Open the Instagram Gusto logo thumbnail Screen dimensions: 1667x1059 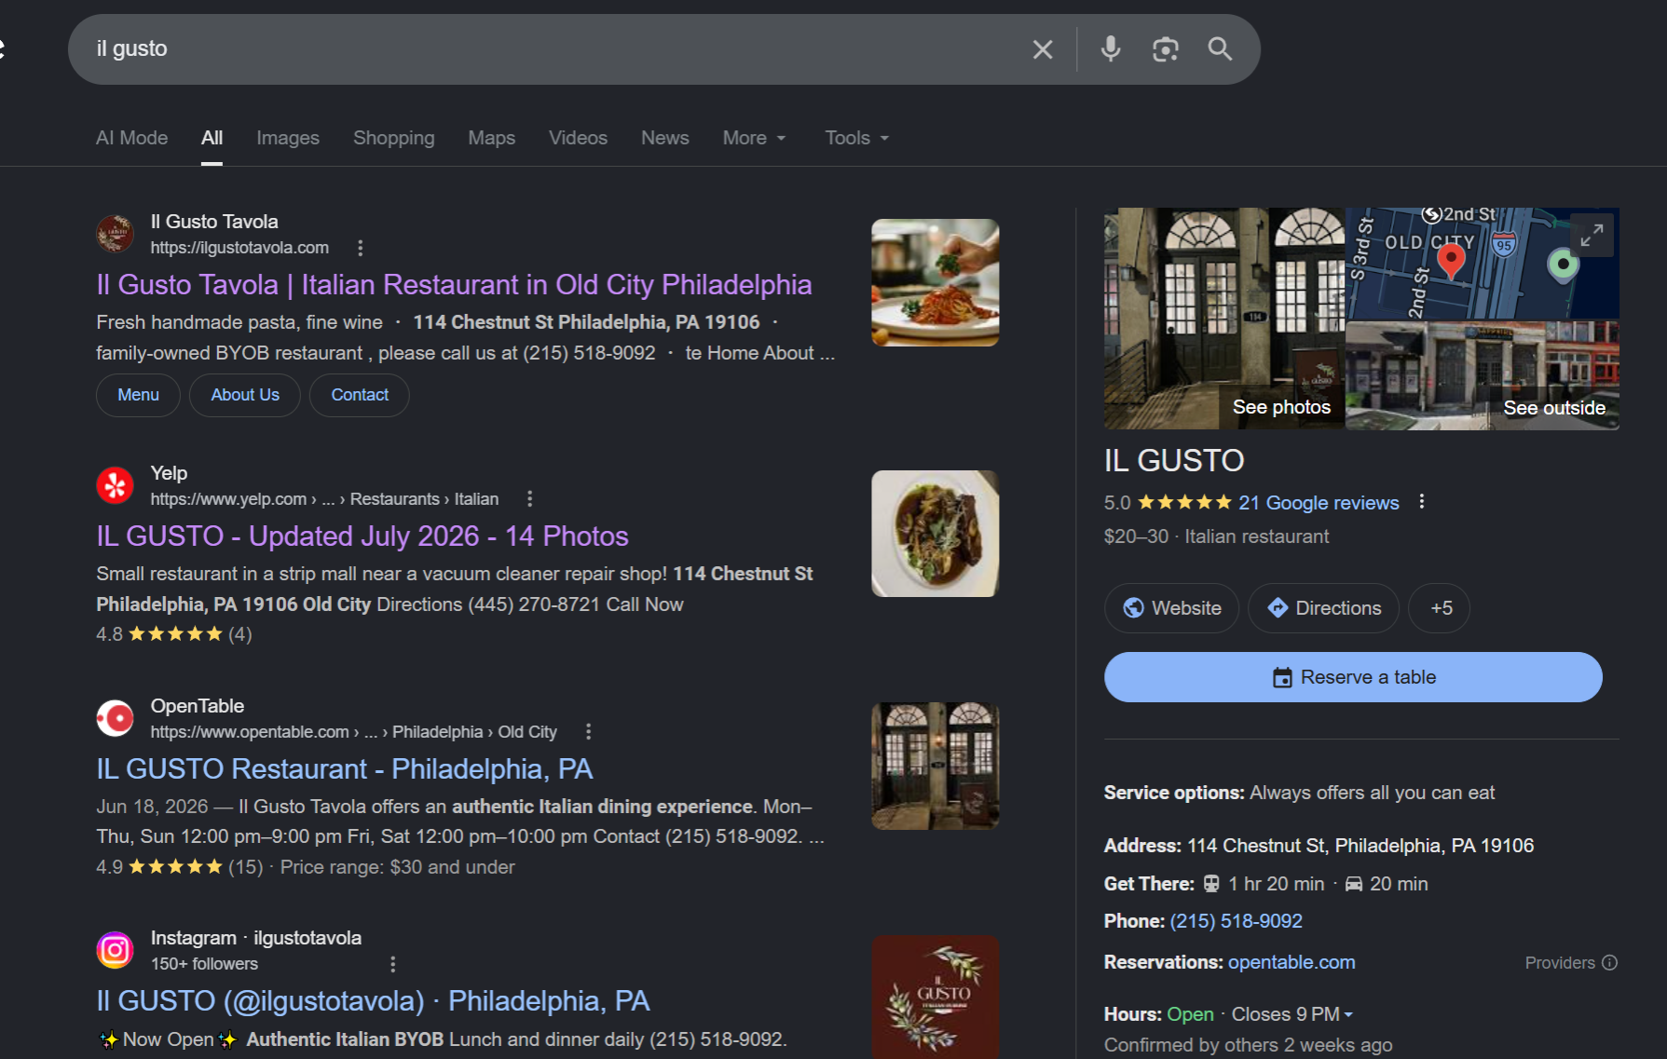936,998
